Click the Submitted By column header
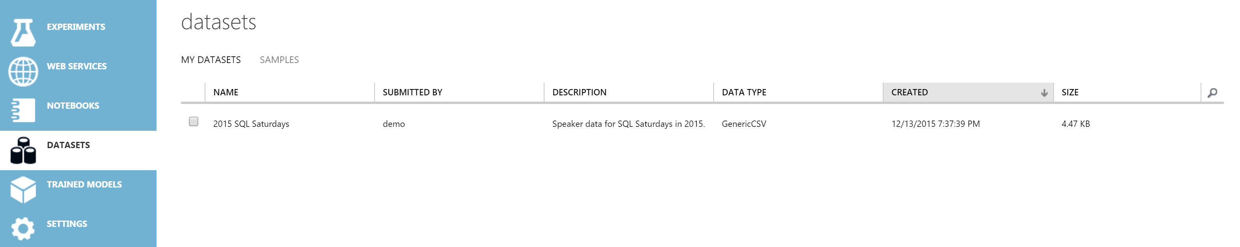Screen dimensions: 1240x247 point(459,92)
